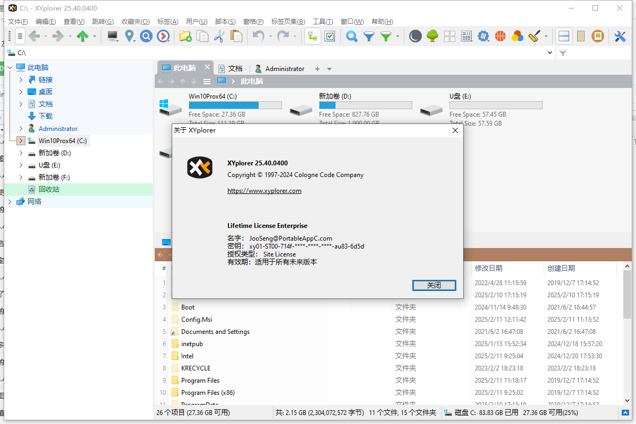The height and width of the screenshot is (424, 636).
Task: Click the blue striped badge toolbar icon
Action: pyautogui.click(x=483, y=36)
